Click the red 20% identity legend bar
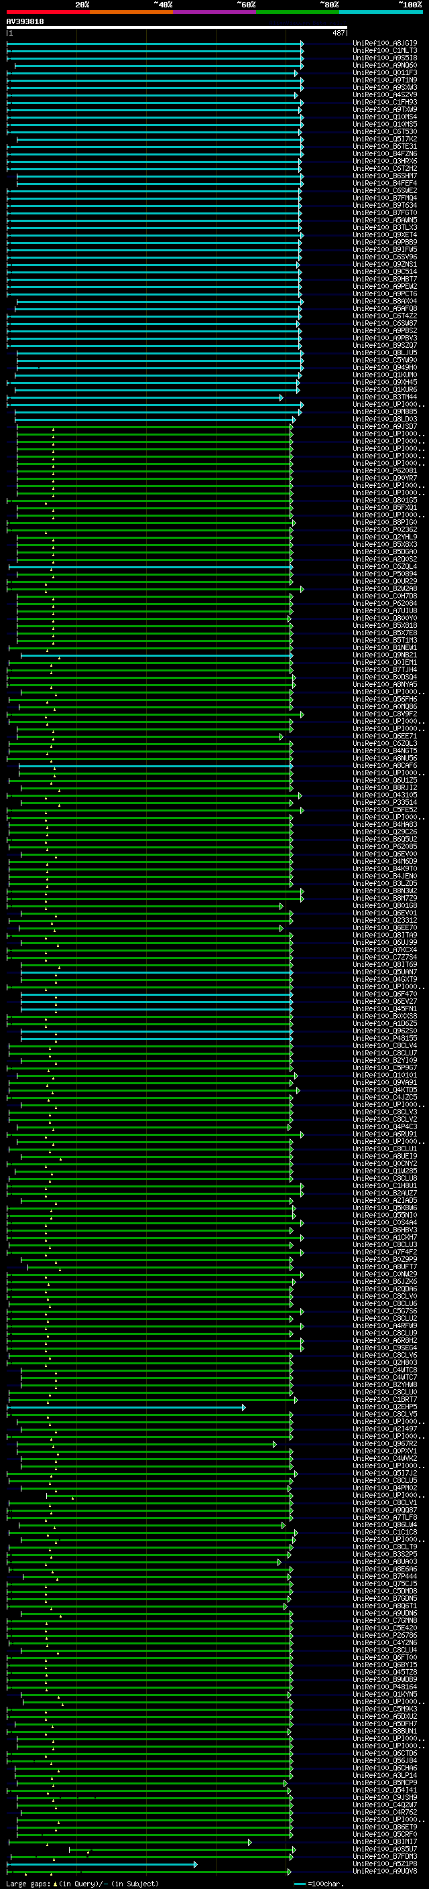This screenshot has width=429, height=1889. pyautogui.click(x=48, y=12)
